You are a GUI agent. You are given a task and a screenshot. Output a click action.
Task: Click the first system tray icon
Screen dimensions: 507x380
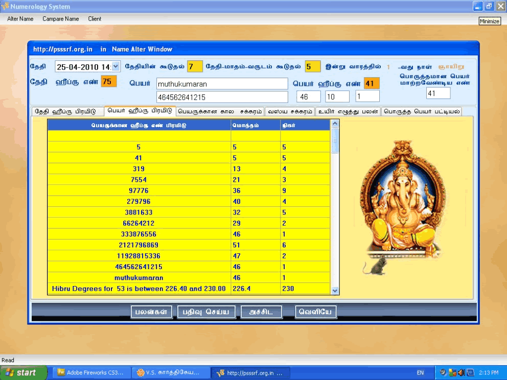443,372
